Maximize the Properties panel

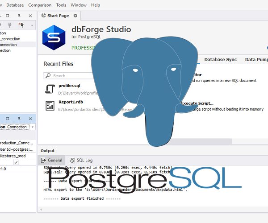click(8, 119)
